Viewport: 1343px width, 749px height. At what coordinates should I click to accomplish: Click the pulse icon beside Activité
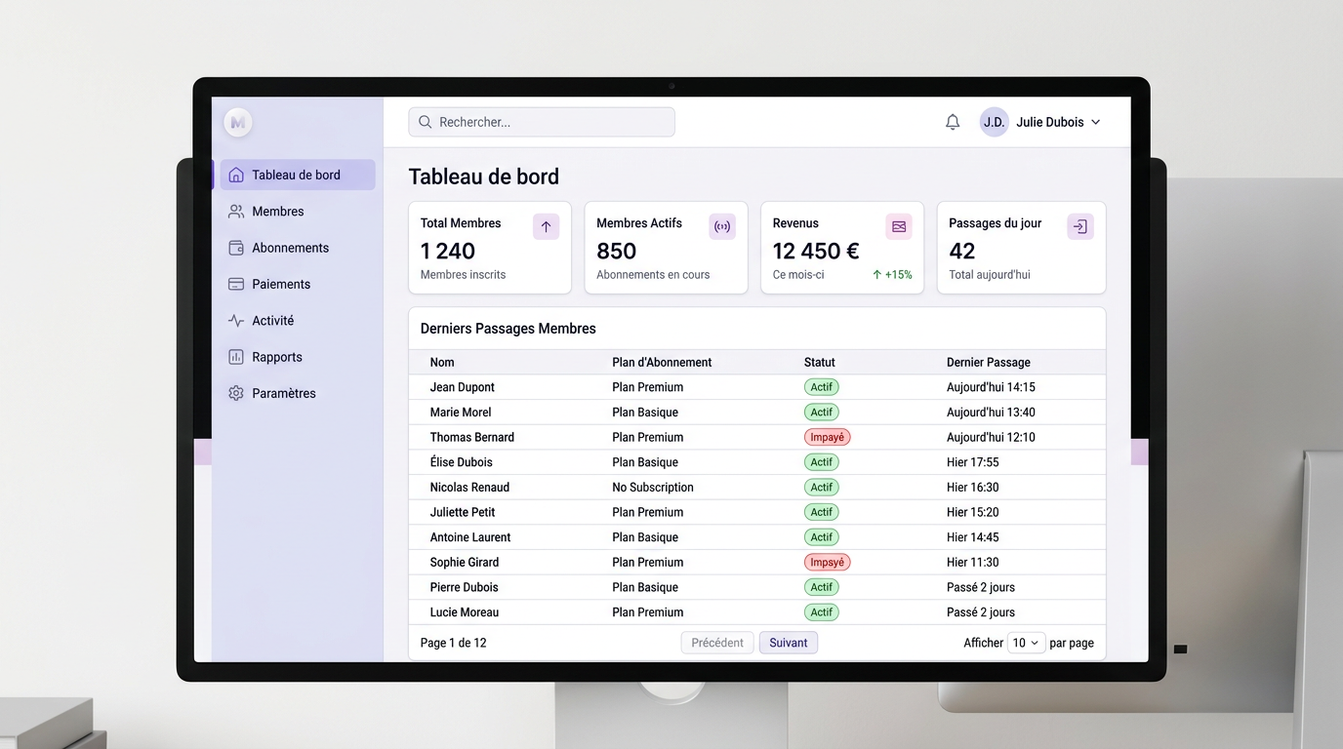pyautogui.click(x=236, y=321)
